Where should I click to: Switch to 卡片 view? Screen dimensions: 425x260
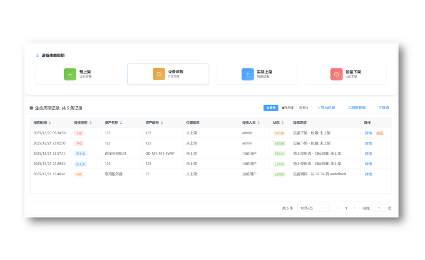coord(304,108)
